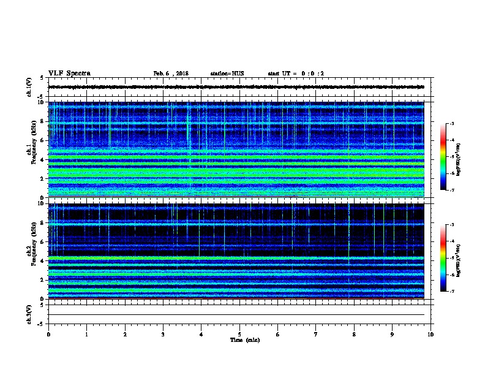Click time axis tick label '1'
The width and height of the screenshot is (485, 375).
86,335
